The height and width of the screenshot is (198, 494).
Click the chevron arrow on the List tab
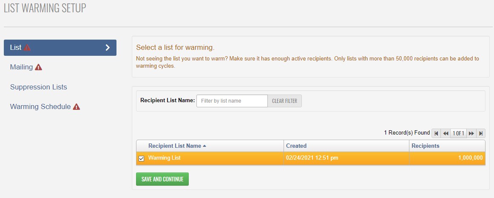pos(108,48)
